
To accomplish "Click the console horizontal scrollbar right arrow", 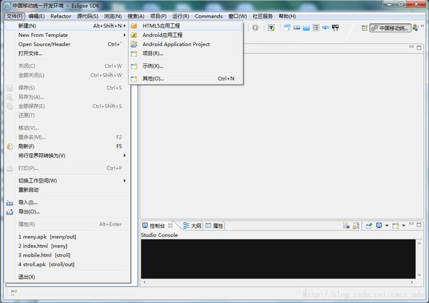I will tap(412, 282).
